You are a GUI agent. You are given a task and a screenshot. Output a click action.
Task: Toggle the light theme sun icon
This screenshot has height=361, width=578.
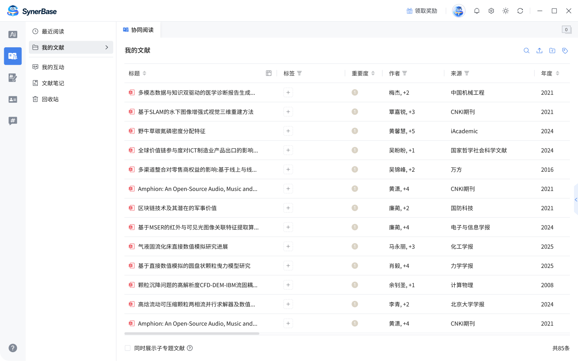506,11
